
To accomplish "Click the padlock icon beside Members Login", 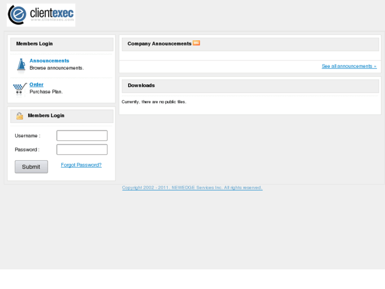I will (20, 116).
